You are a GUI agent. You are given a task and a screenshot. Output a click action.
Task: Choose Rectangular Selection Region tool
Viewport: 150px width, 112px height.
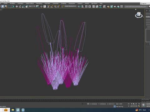(x=9, y=7)
